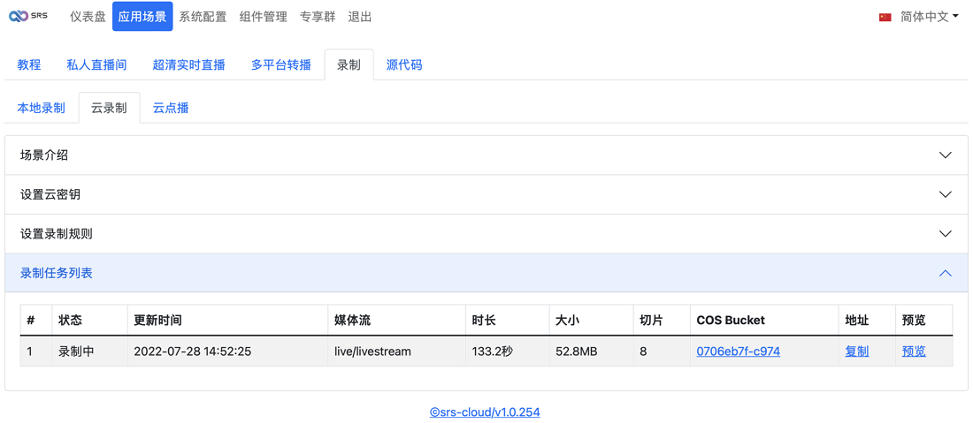Expand the 设置云密钥 section chevron
This screenshot has height=423, width=973.
point(945,194)
